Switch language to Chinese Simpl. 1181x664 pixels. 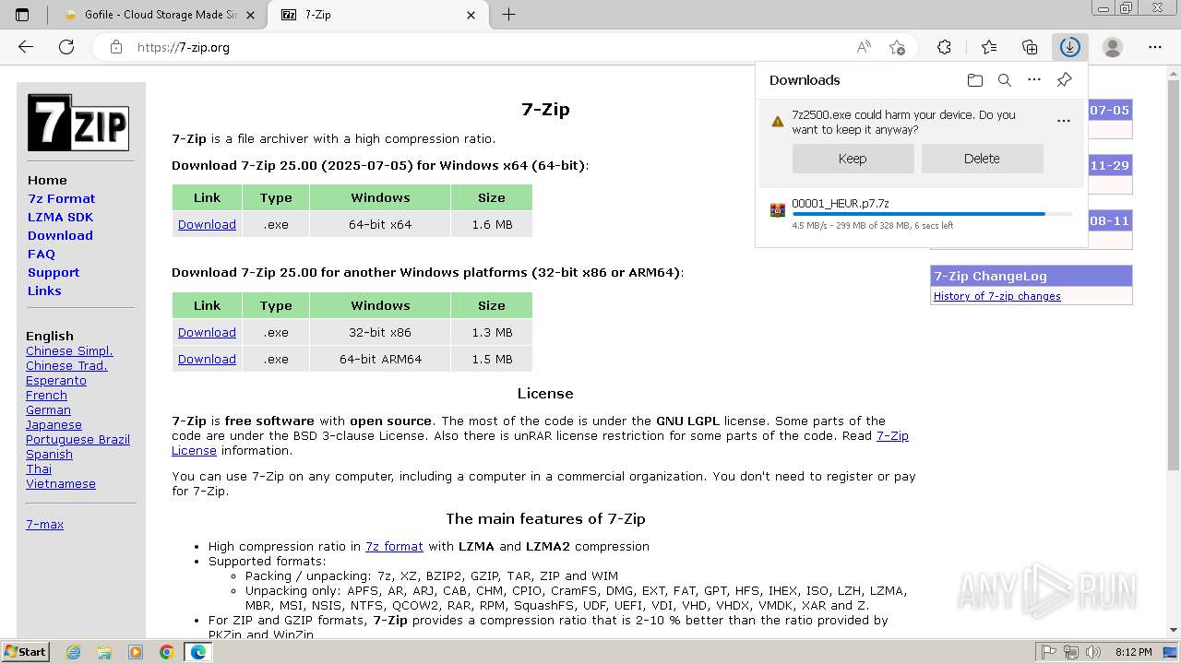click(69, 350)
